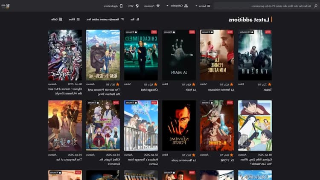Click the VPN shield icon
This screenshot has width=320, height=180.
point(137,6)
